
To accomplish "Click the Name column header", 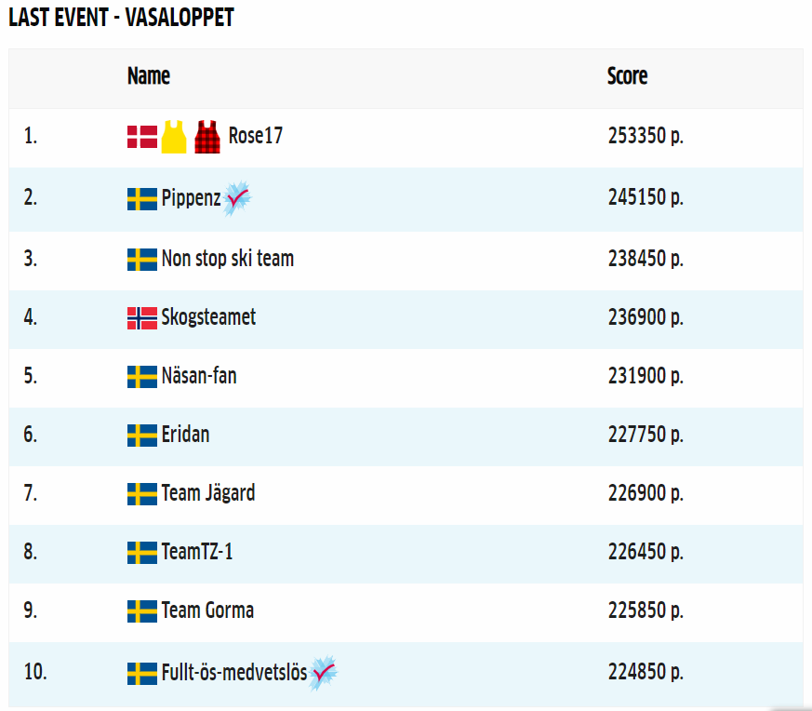I will (x=149, y=76).
